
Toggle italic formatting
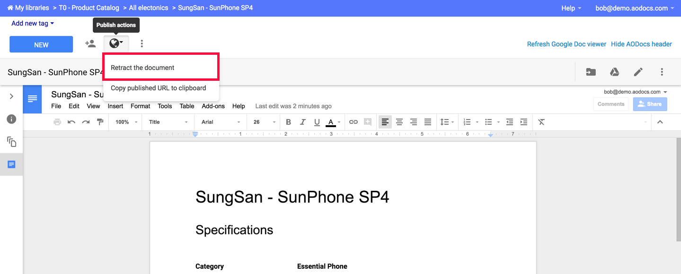(x=302, y=122)
